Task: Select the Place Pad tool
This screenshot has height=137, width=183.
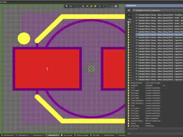Action: pyautogui.click(x=91, y=6)
